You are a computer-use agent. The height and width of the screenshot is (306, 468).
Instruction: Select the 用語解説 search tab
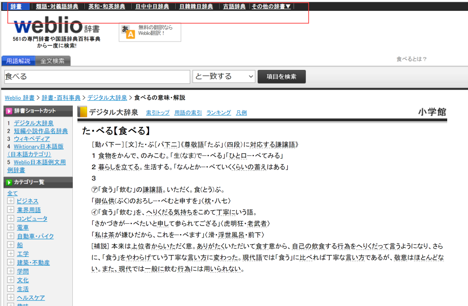19,61
